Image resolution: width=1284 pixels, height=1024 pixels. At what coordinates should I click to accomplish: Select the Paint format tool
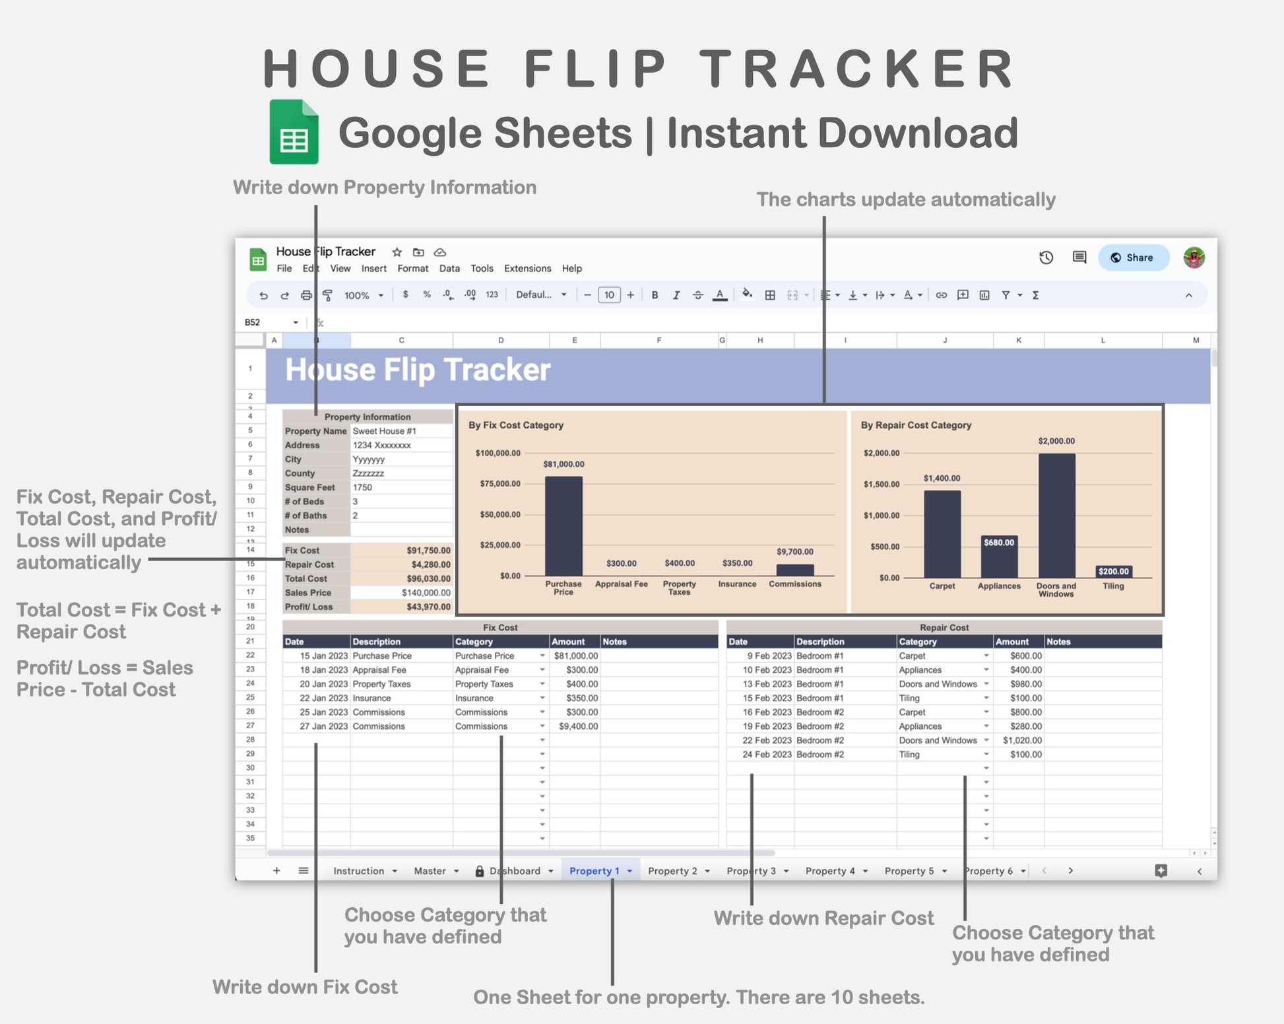point(327,296)
